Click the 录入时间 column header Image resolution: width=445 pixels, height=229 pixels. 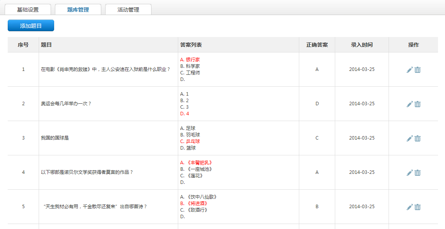coord(362,45)
